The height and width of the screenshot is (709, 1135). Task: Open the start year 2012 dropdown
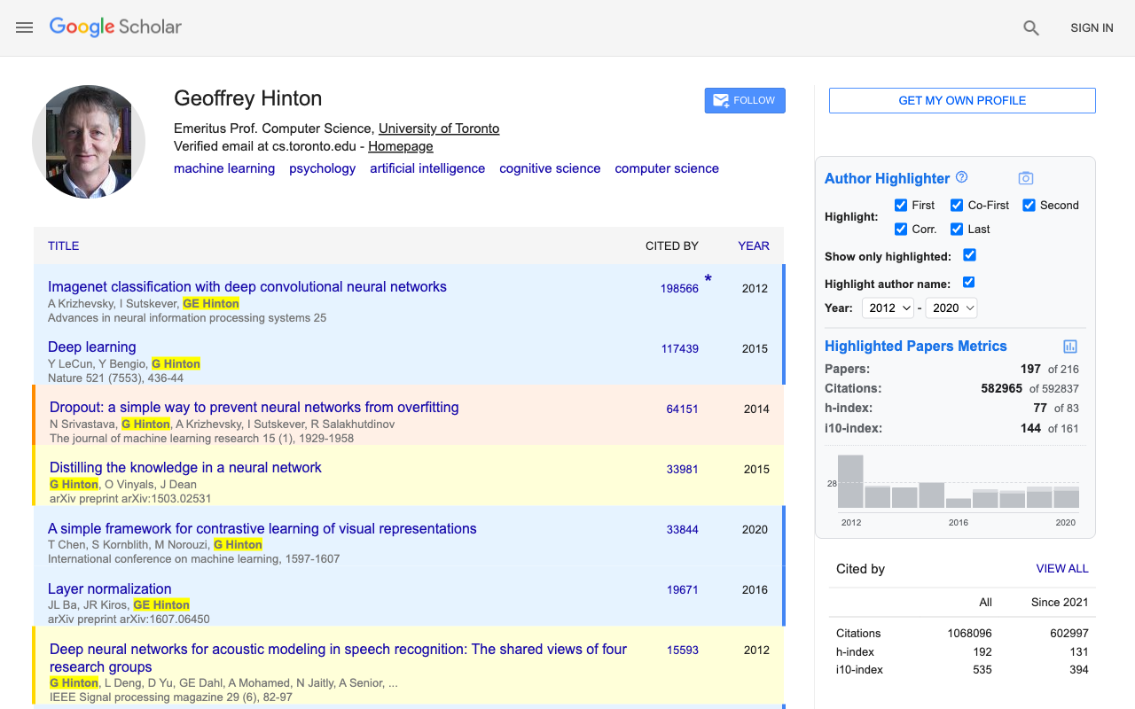pos(888,308)
